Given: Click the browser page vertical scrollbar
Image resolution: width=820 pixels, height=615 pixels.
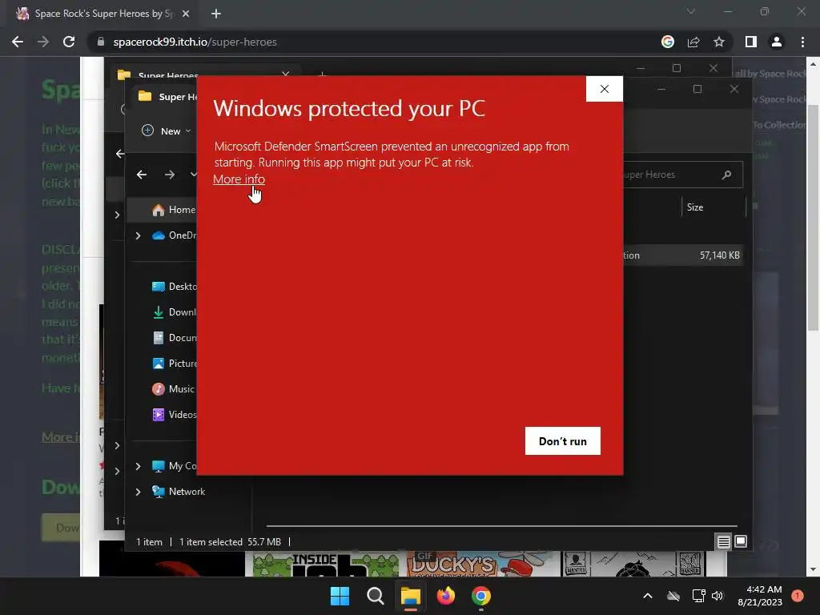Looking at the screenshot, I should pos(813,217).
